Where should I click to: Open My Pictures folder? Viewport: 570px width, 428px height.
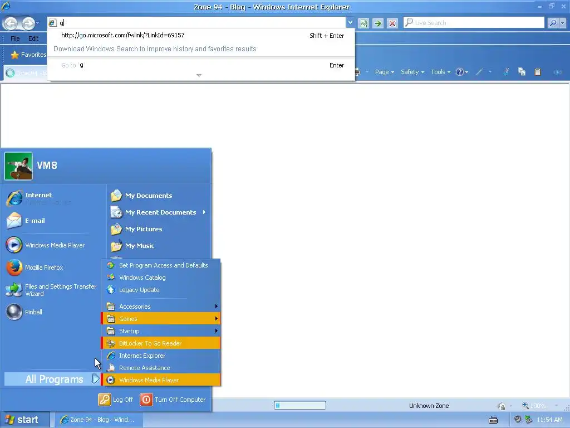tap(159, 229)
